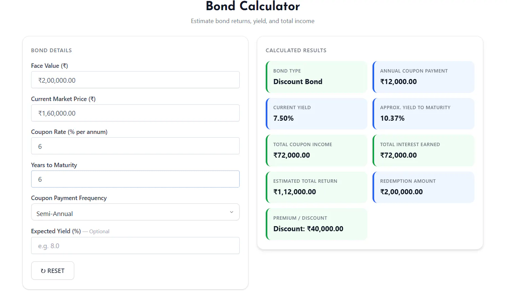Focus the Expected Yield optional field
507x297 pixels.
135,245
